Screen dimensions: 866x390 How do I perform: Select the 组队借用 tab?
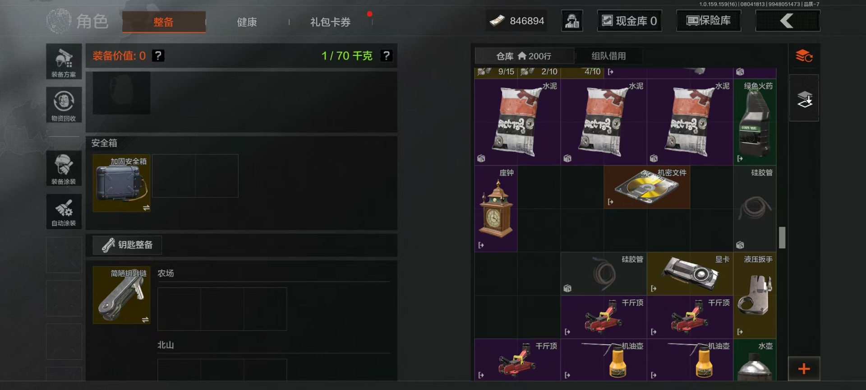point(608,56)
